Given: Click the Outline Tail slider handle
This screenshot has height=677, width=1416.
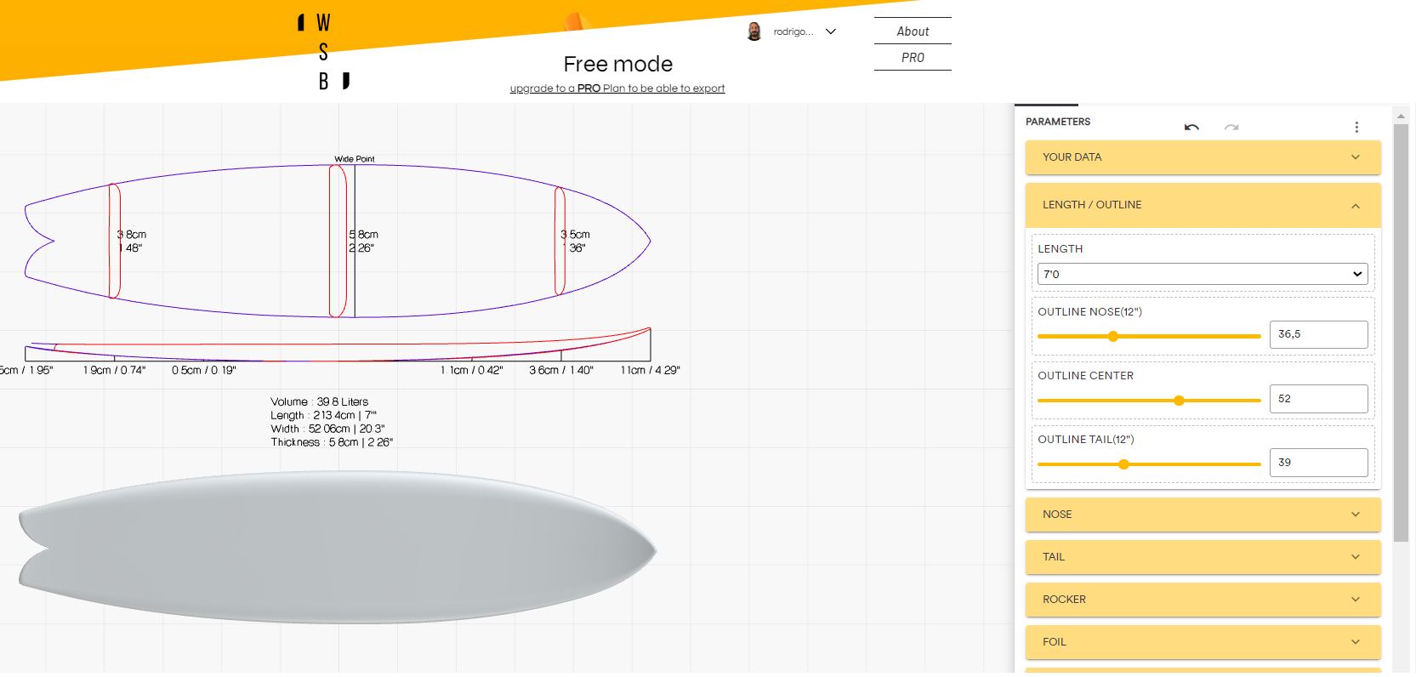Looking at the screenshot, I should coord(1123,464).
